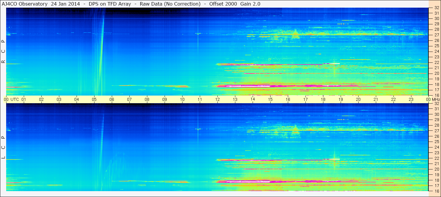Click the 30 MHz tick of the RCP panel
The width and height of the screenshot is (441, 197).
pos(437,18)
